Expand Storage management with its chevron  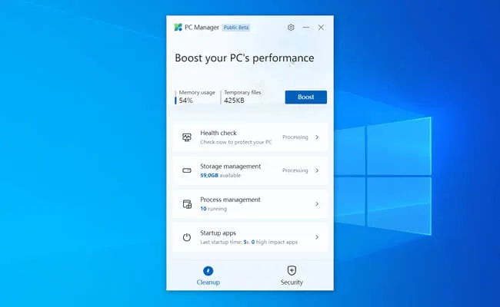coord(317,170)
